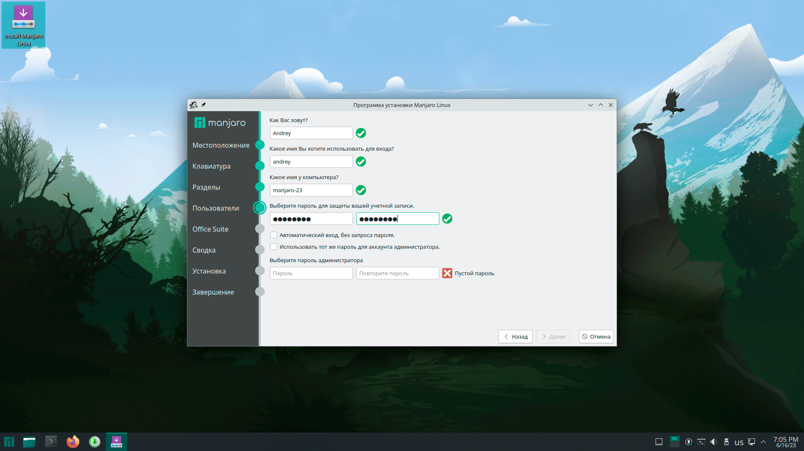The width and height of the screenshot is (804, 451).
Task: Toggle the pin icon in installer titlebar
Action: click(x=203, y=105)
